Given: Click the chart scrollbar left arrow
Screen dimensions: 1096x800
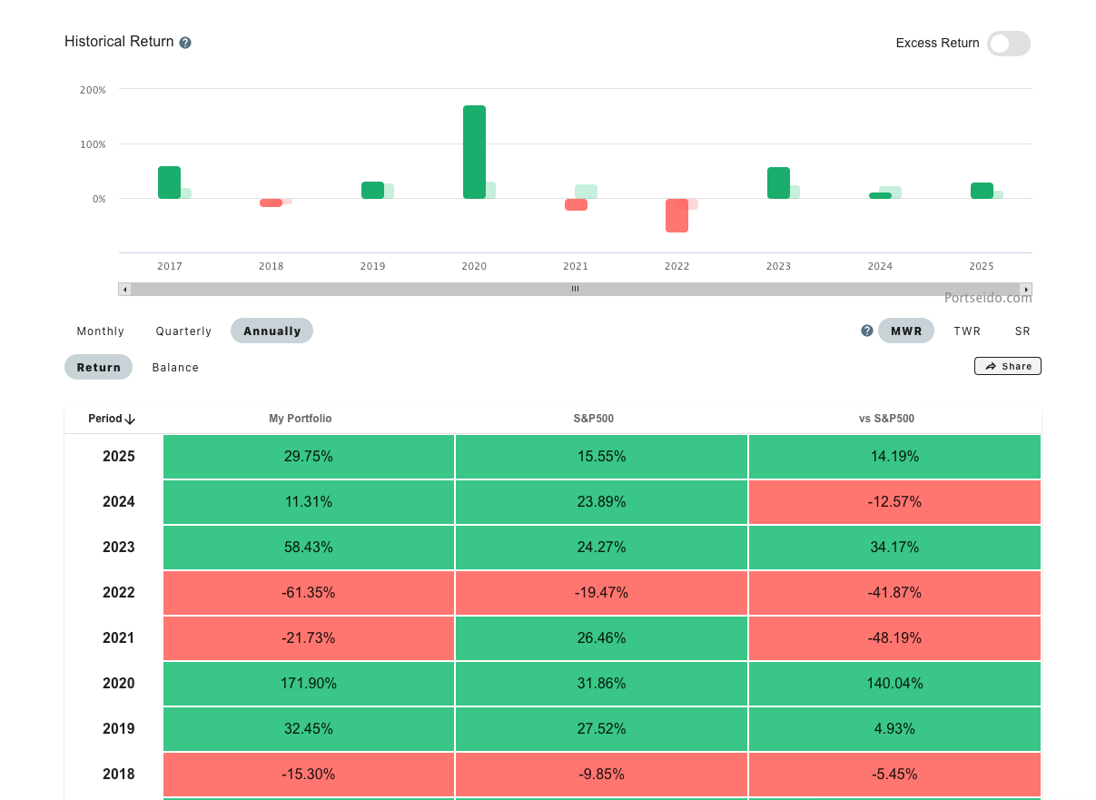Looking at the screenshot, I should (125, 290).
